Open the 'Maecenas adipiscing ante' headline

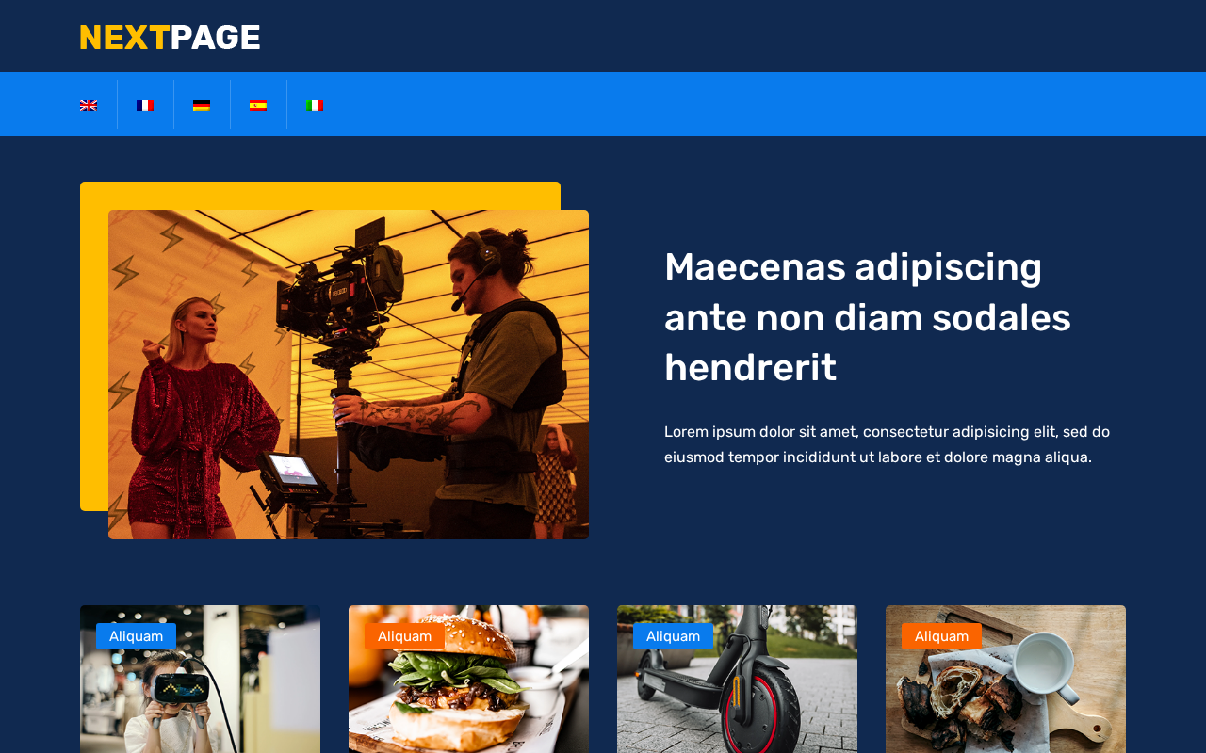coord(868,317)
